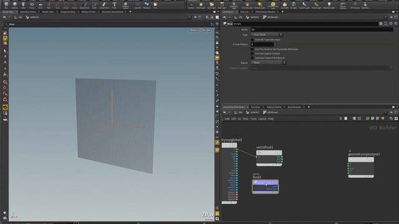Go back in the network editor path

(x=224, y=112)
